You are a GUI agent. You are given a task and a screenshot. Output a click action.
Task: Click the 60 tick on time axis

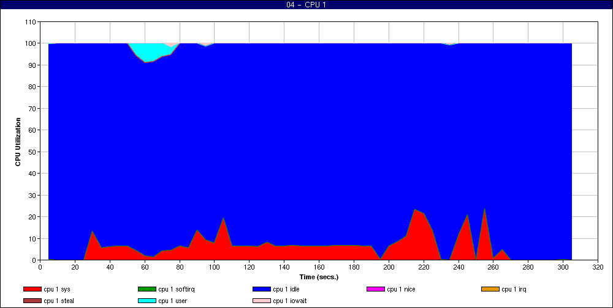(145, 266)
